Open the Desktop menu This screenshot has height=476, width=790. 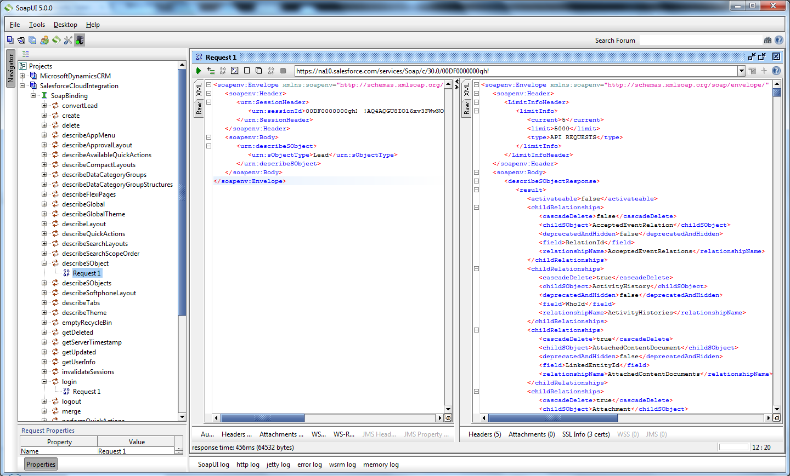pos(65,25)
